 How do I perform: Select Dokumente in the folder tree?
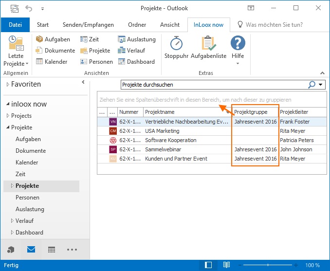click(x=31, y=151)
